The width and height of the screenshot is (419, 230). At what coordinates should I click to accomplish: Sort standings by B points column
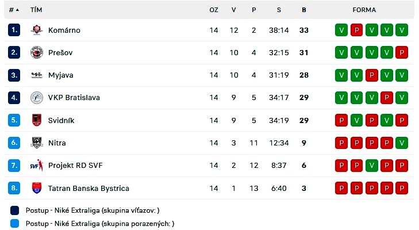(304, 10)
